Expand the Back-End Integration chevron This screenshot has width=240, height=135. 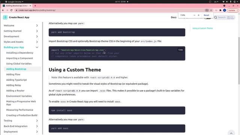pyautogui.click(x=37, y=126)
